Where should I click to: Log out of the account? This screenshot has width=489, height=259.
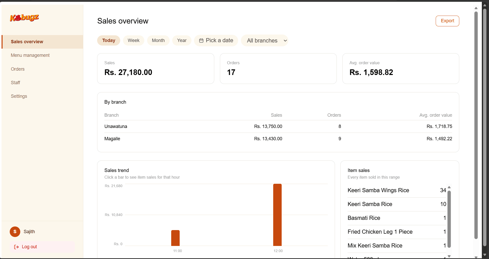point(43,247)
